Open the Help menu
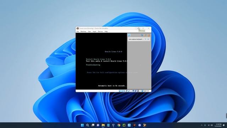 [x=106, y=32]
